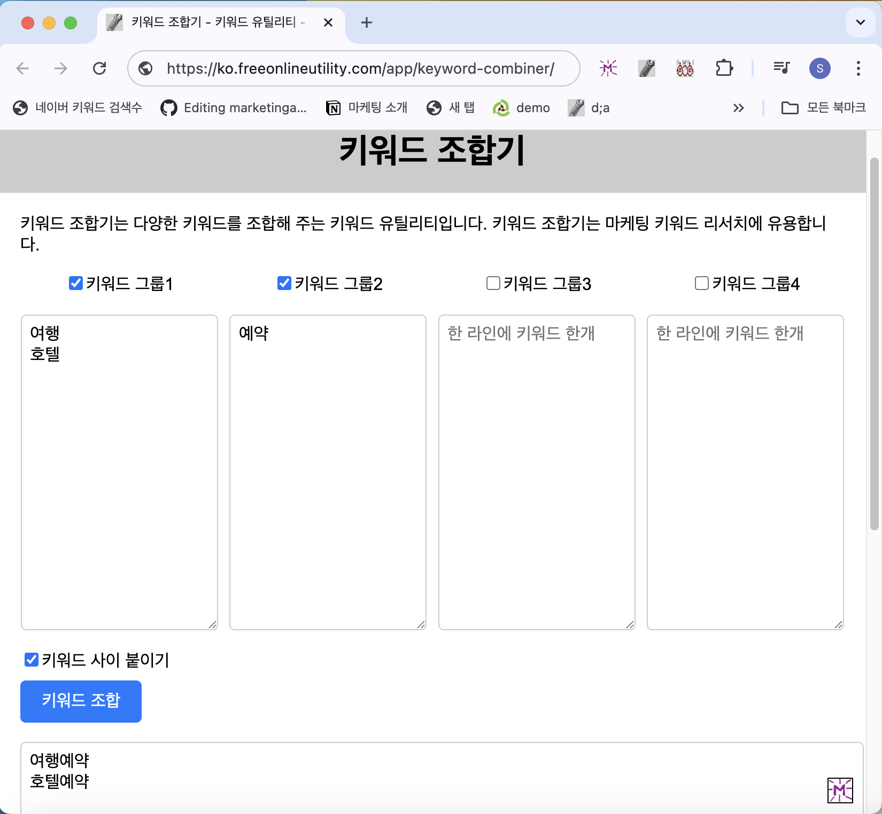Open a new tab with plus button

tap(367, 22)
